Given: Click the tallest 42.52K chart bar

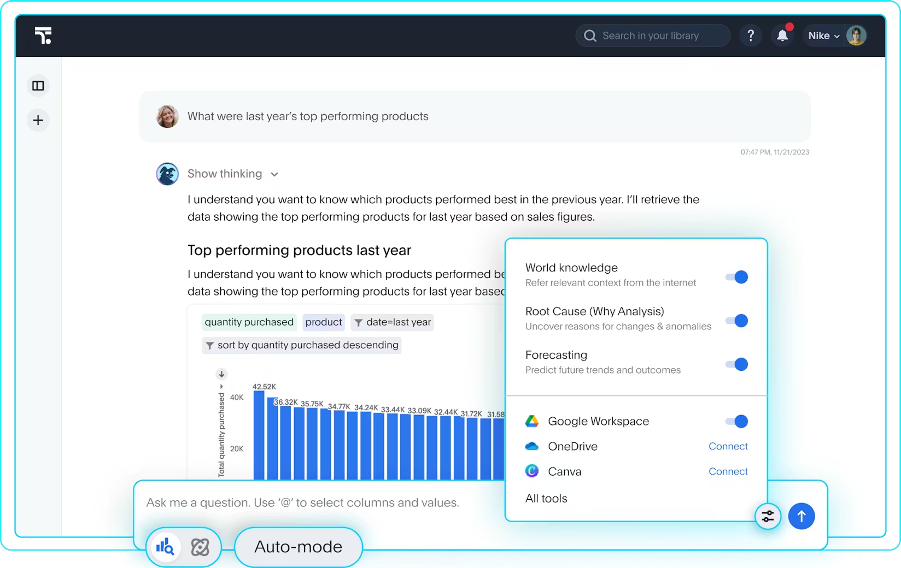Looking at the screenshot, I should point(259,435).
